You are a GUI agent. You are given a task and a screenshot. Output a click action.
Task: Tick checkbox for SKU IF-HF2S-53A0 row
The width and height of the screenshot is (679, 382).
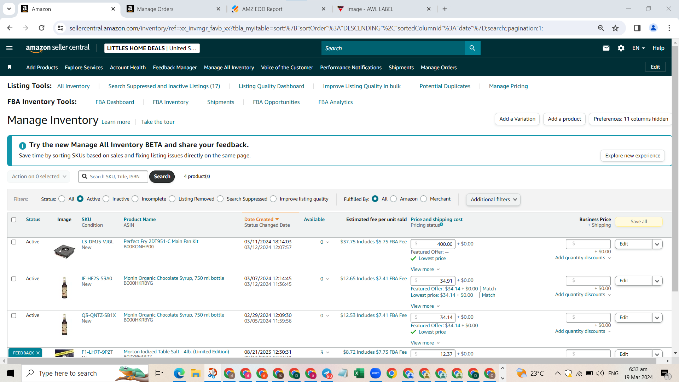point(14,279)
